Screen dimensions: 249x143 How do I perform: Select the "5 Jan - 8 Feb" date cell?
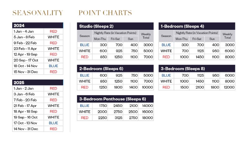pos(28,37)
